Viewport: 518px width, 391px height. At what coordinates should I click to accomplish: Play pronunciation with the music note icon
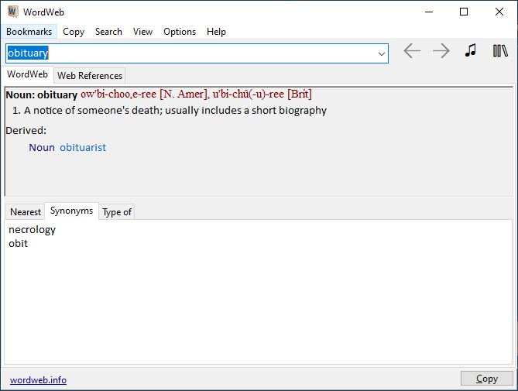pos(471,50)
